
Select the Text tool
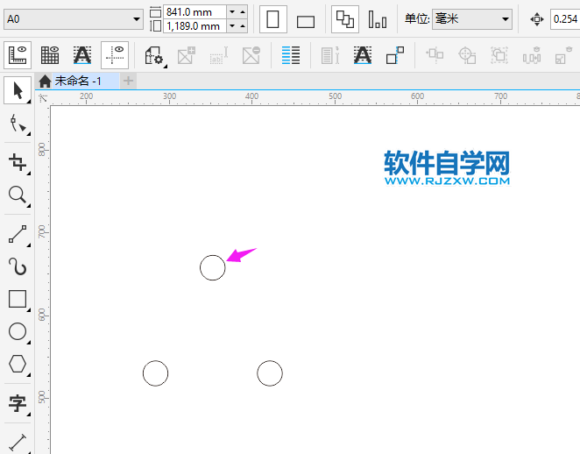pyautogui.click(x=18, y=403)
